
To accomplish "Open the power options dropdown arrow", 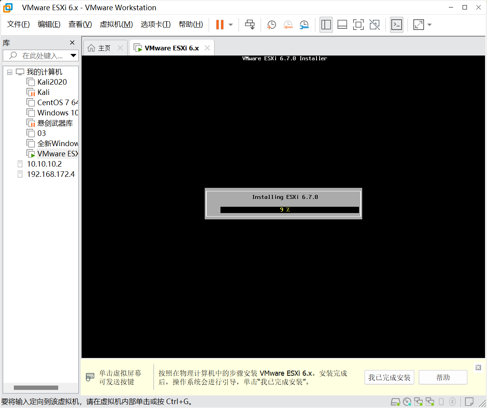I will click(231, 25).
